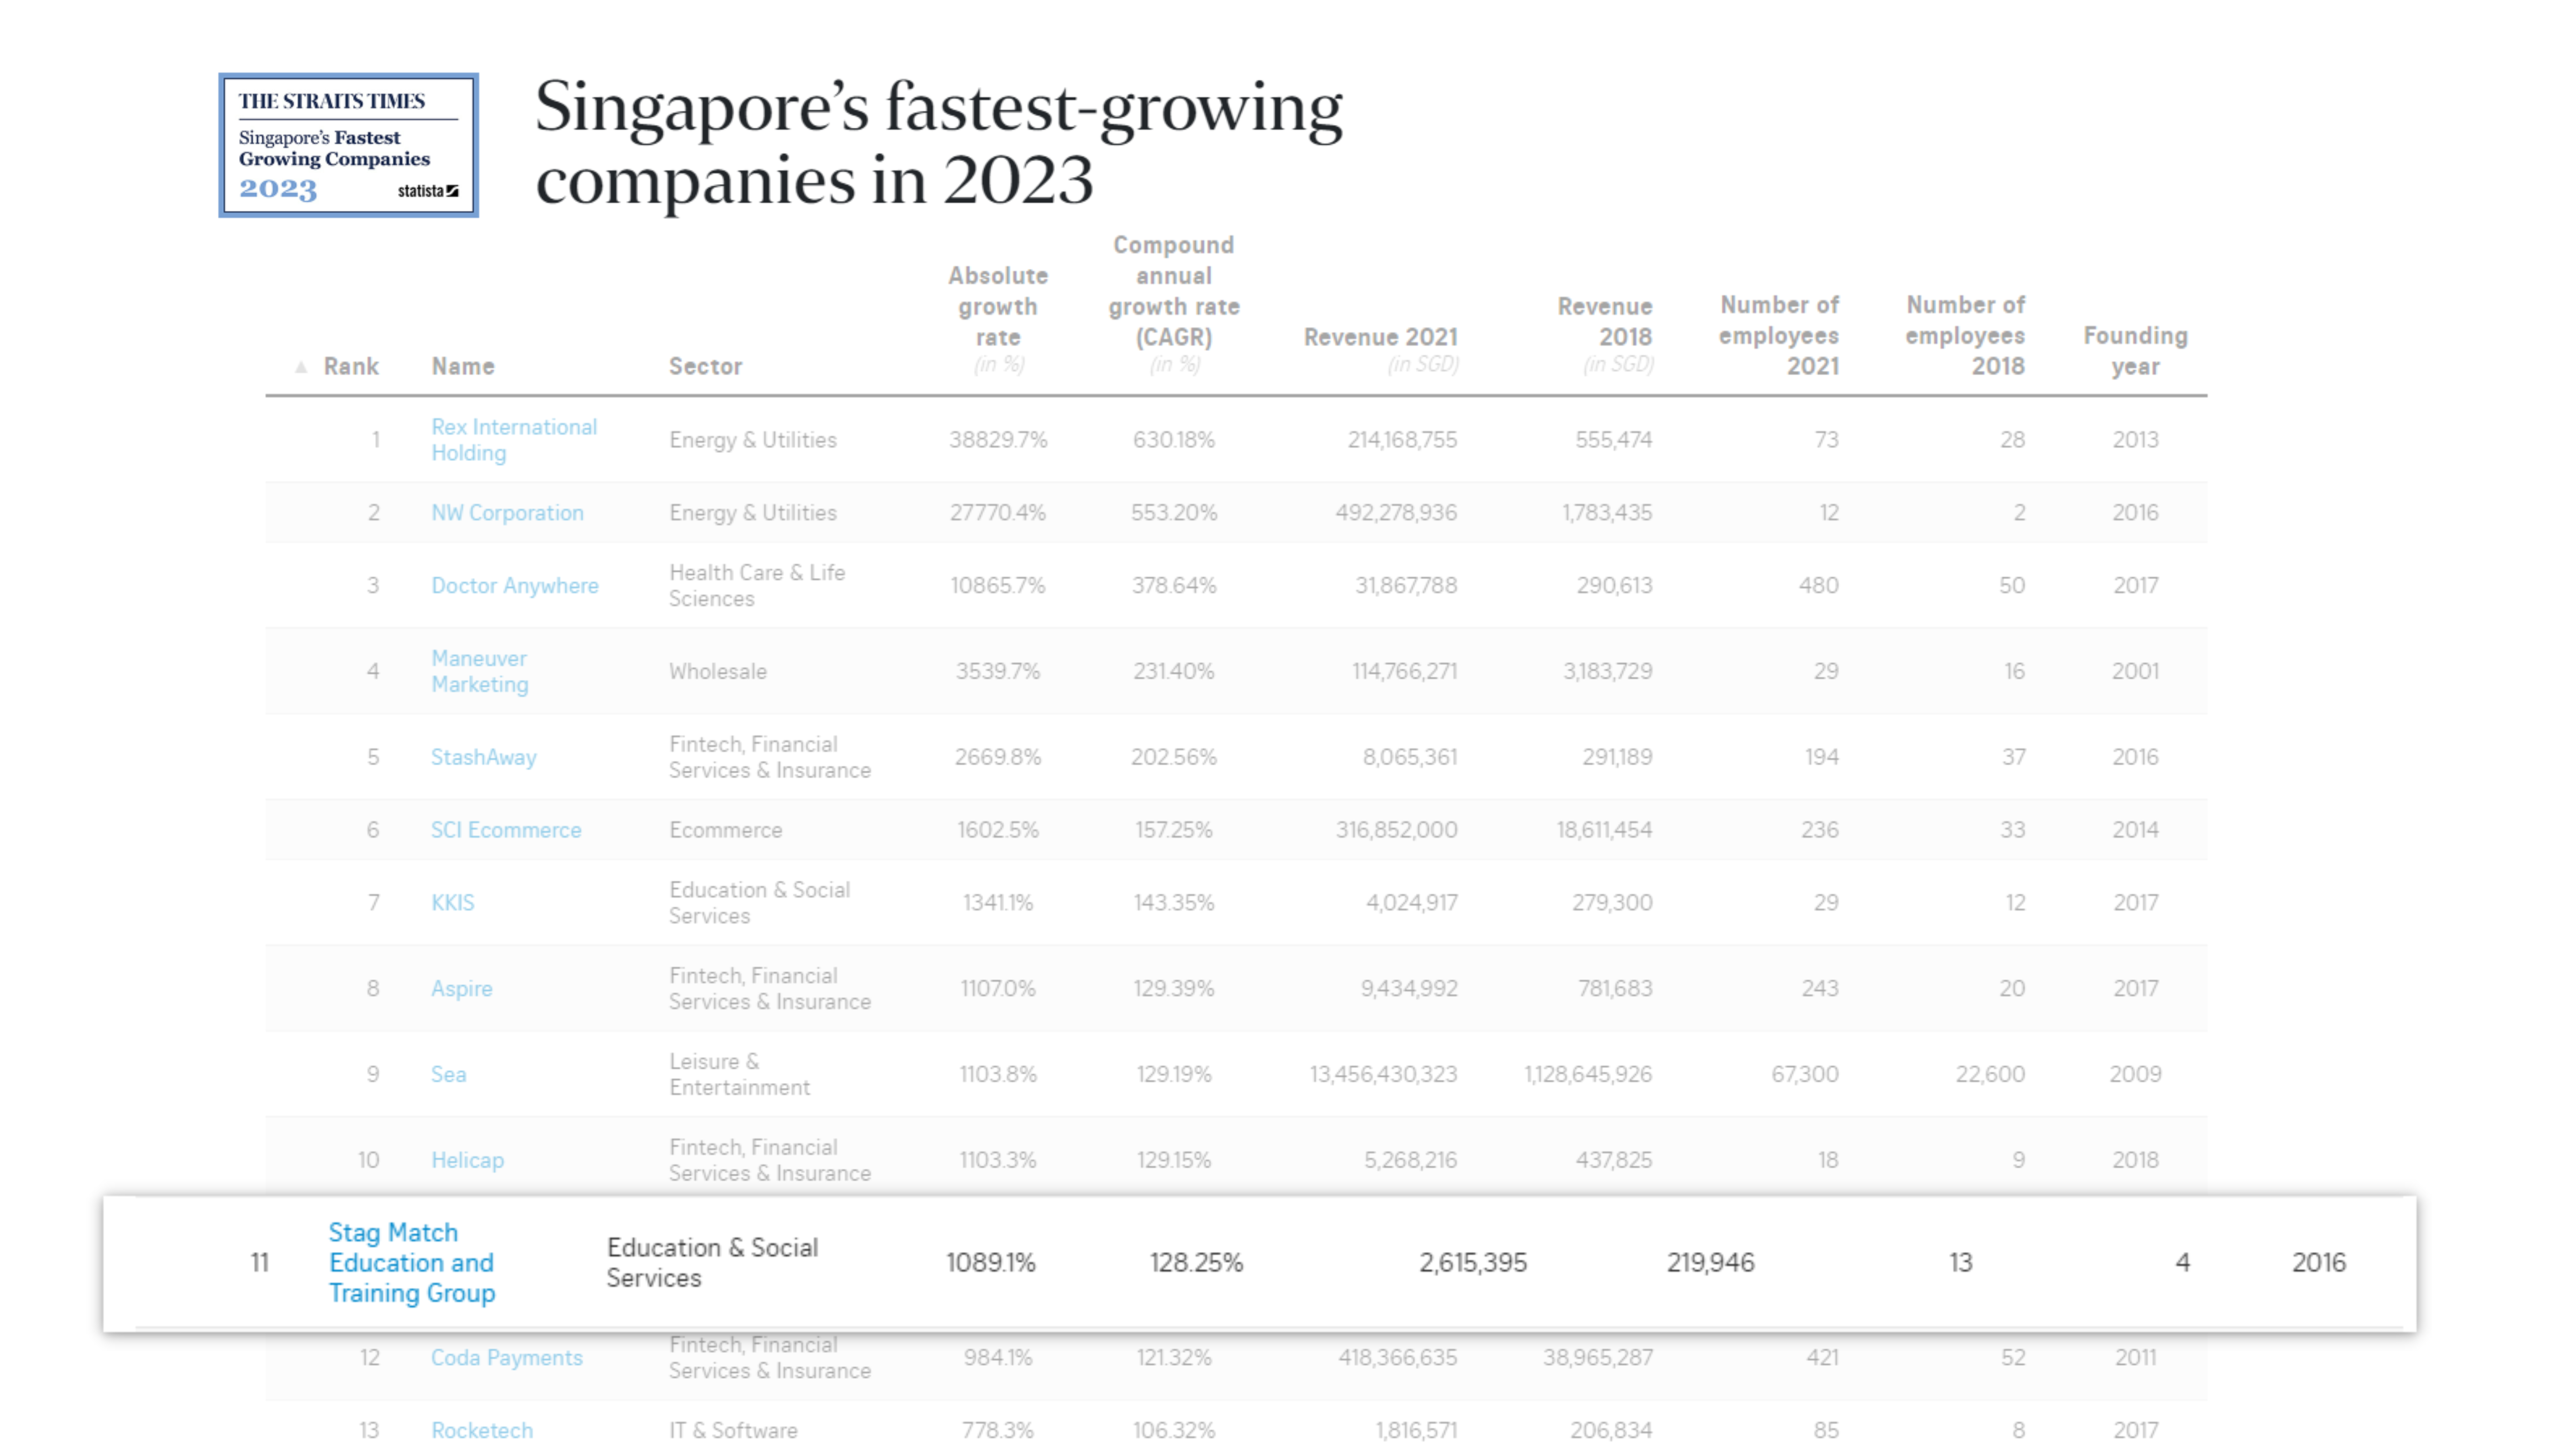Image resolution: width=2576 pixels, height=1449 pixels.
Task: Select Stag Match revenue 2,615,395
Action: pos(1473,1263)
